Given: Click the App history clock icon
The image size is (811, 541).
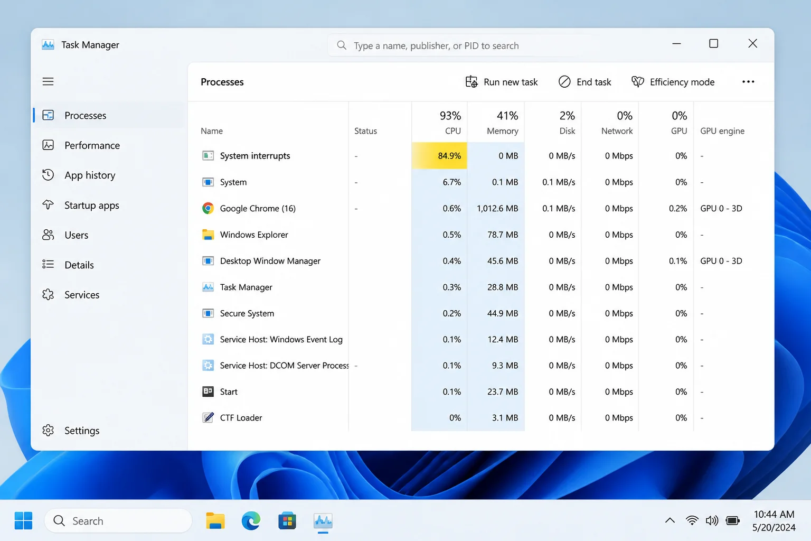Looking at the screenshot, I should coord(48,175).
